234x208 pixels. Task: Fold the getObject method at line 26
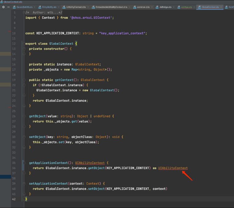[x=24, y=116]
